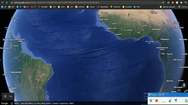Viewport: 188px width, 105px height.
Task: Pause the screen recording
Action: [151, 101]
